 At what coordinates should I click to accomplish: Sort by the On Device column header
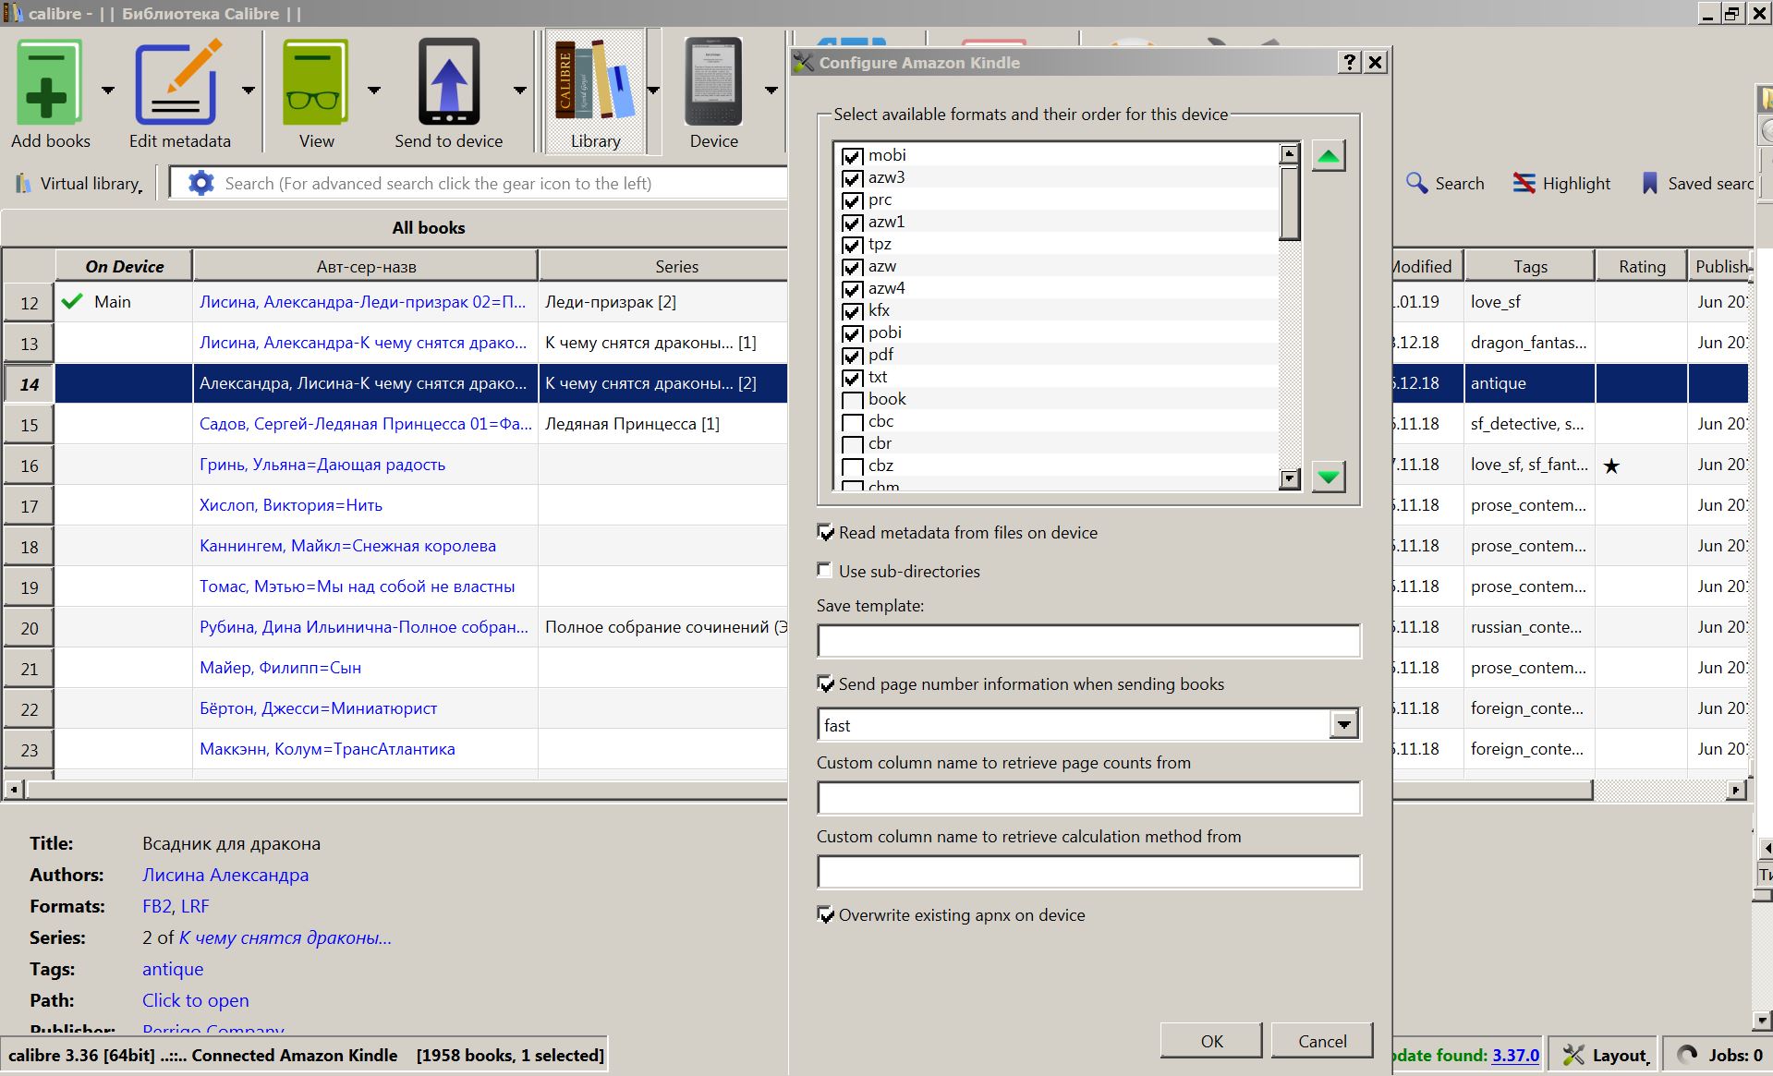coord(124,266)
